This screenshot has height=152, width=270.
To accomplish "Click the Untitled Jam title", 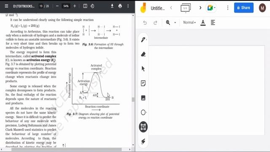I will (x=158, y=8).
